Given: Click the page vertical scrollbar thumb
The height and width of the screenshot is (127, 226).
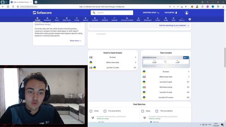Looking at the screenshot, I should point(225,57).
